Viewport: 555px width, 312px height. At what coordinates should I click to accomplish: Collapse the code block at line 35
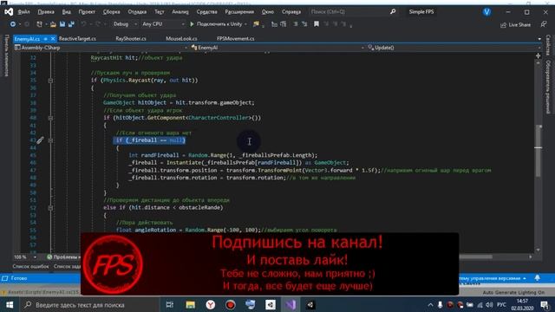pos(50,81)
